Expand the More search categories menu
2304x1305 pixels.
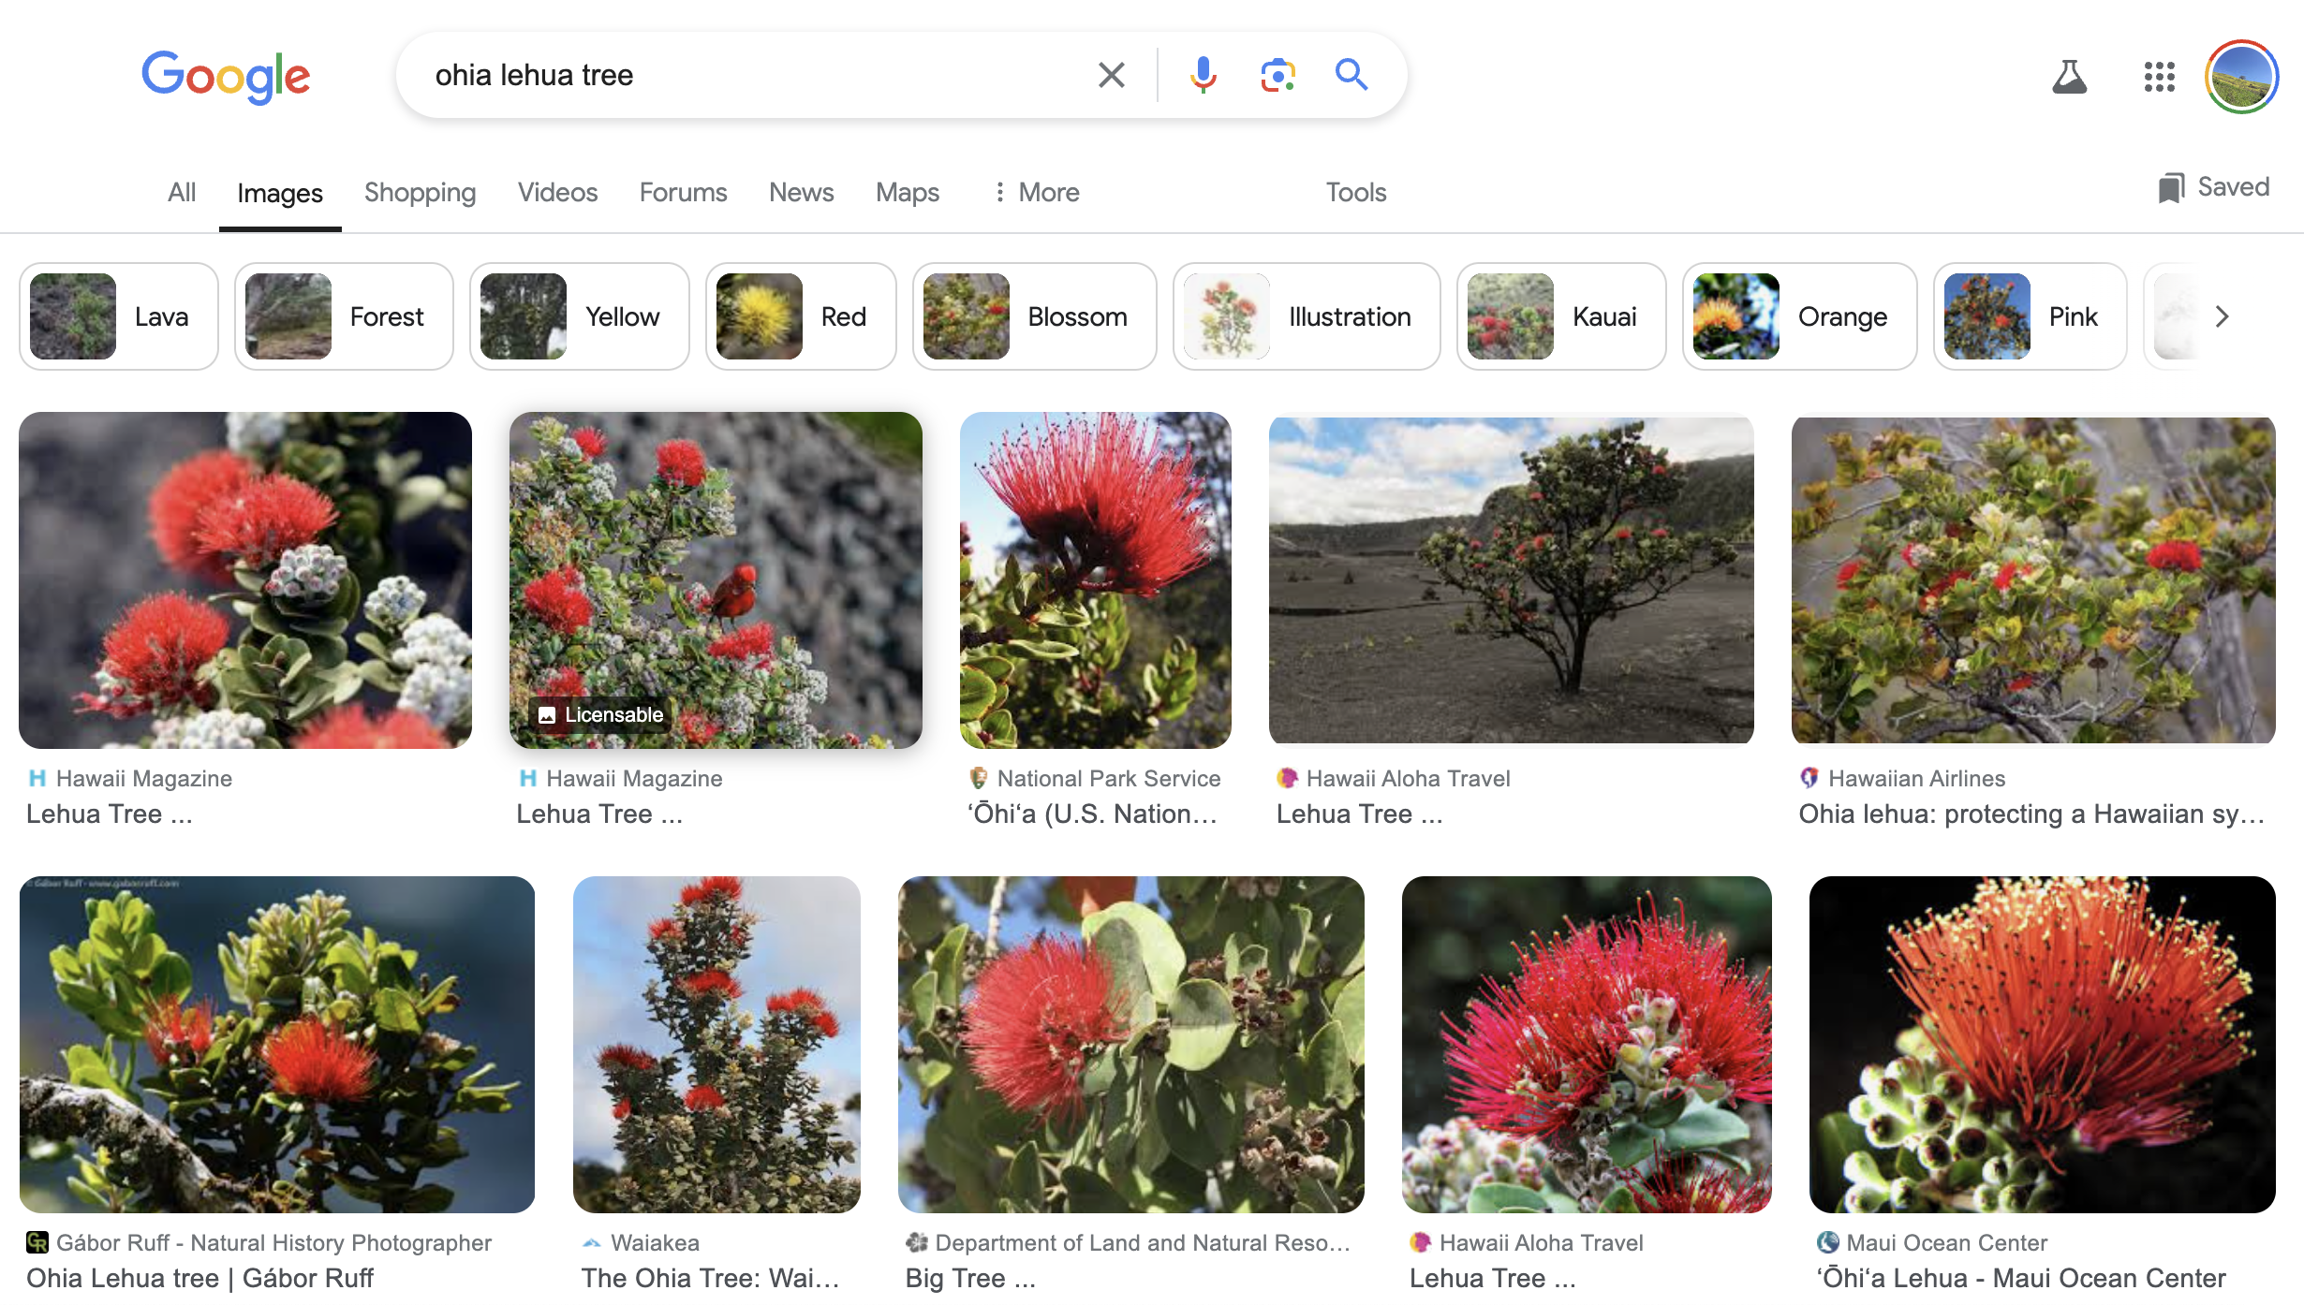(x=1036, y=192)
